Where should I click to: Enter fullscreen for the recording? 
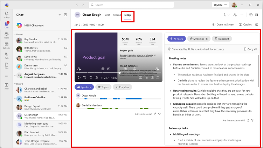click(158, 78)
